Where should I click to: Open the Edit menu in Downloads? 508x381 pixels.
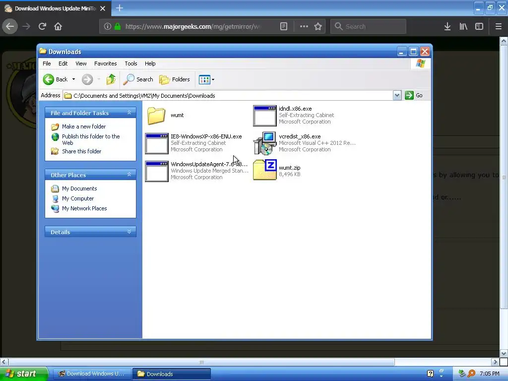coord(63,63)
